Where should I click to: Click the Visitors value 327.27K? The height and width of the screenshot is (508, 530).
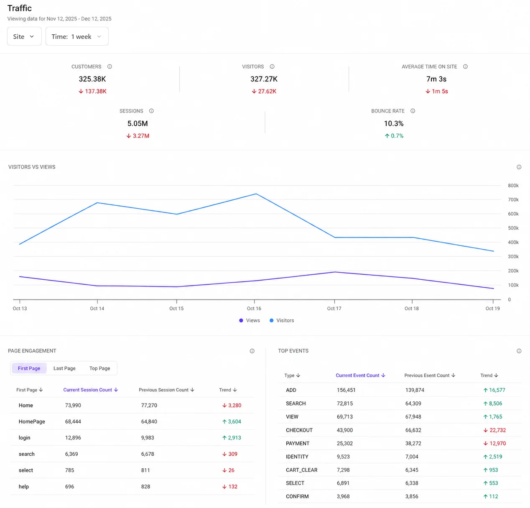click(264, 79)
